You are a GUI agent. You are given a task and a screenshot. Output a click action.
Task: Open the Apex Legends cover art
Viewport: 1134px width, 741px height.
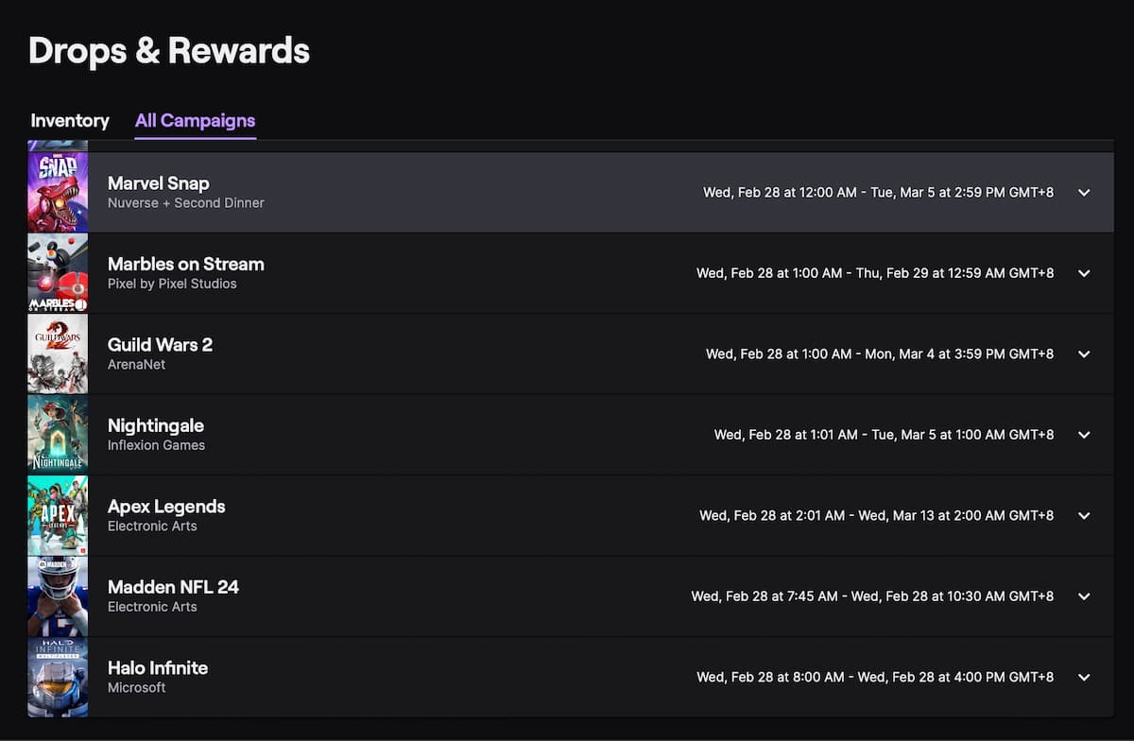(58, 516)
